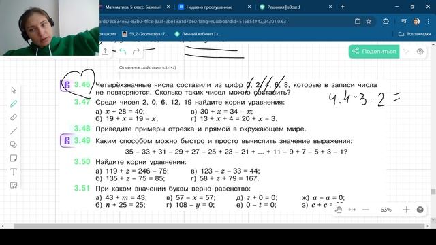The width and height of the screenshot is (436, 245).
Task: Switch to Математика 5 класс tab
Action: tap(134, 7)
